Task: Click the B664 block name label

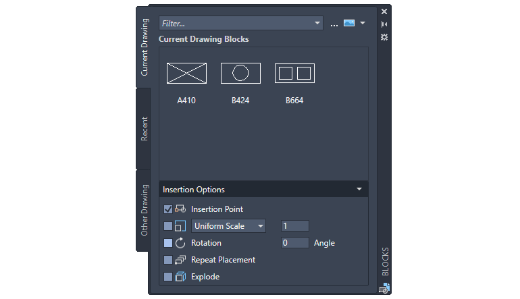Action: point(294,101)
